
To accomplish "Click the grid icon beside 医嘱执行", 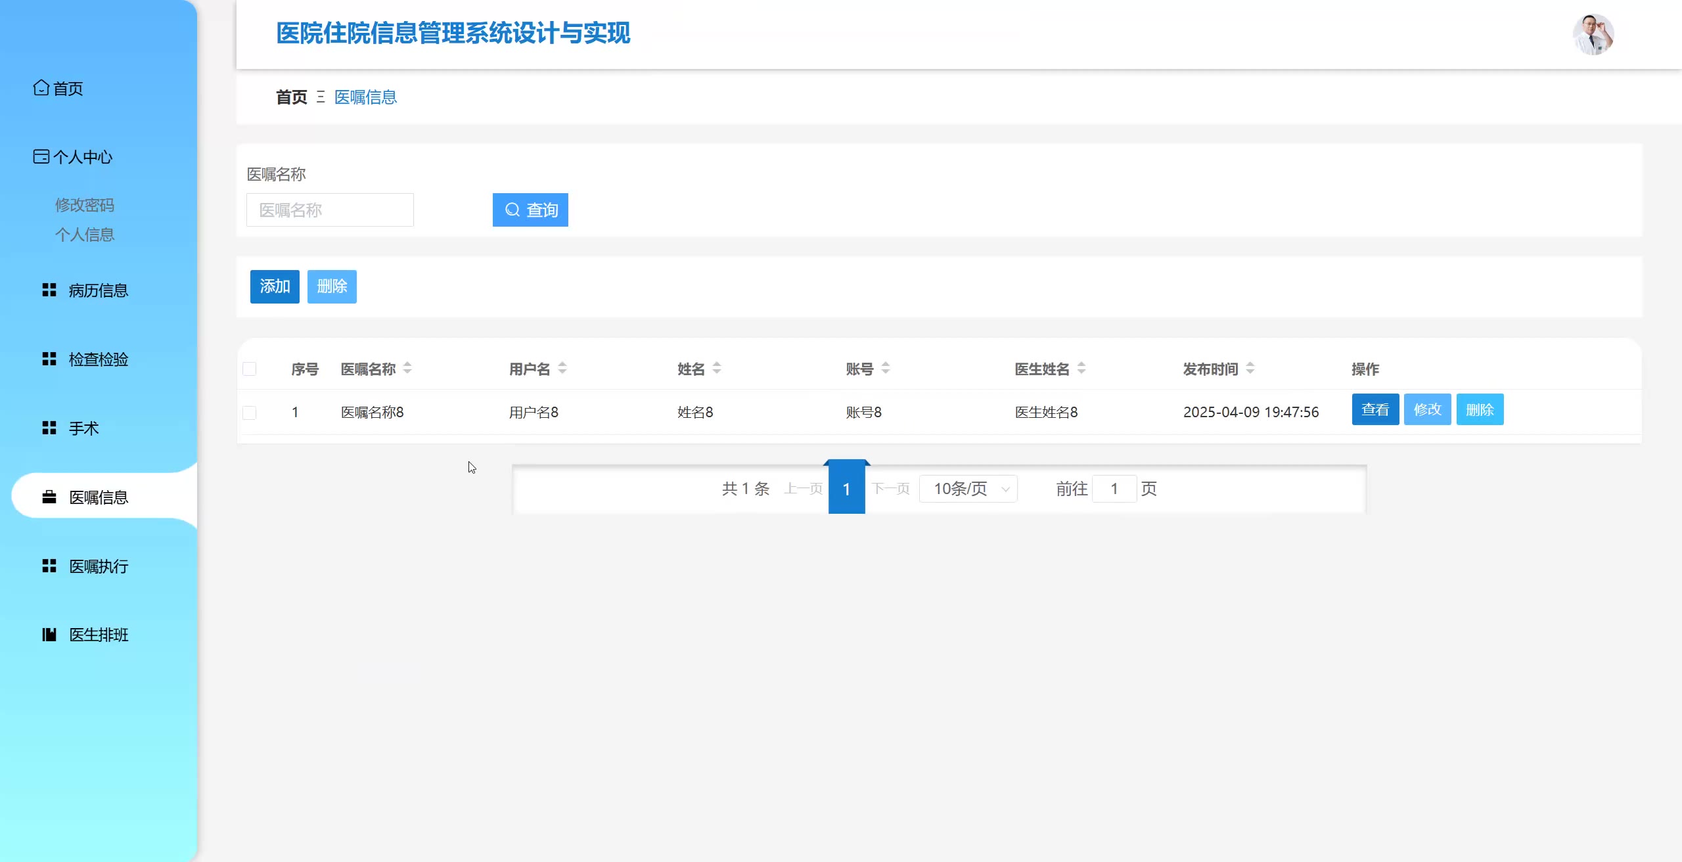I will (49, 566).
